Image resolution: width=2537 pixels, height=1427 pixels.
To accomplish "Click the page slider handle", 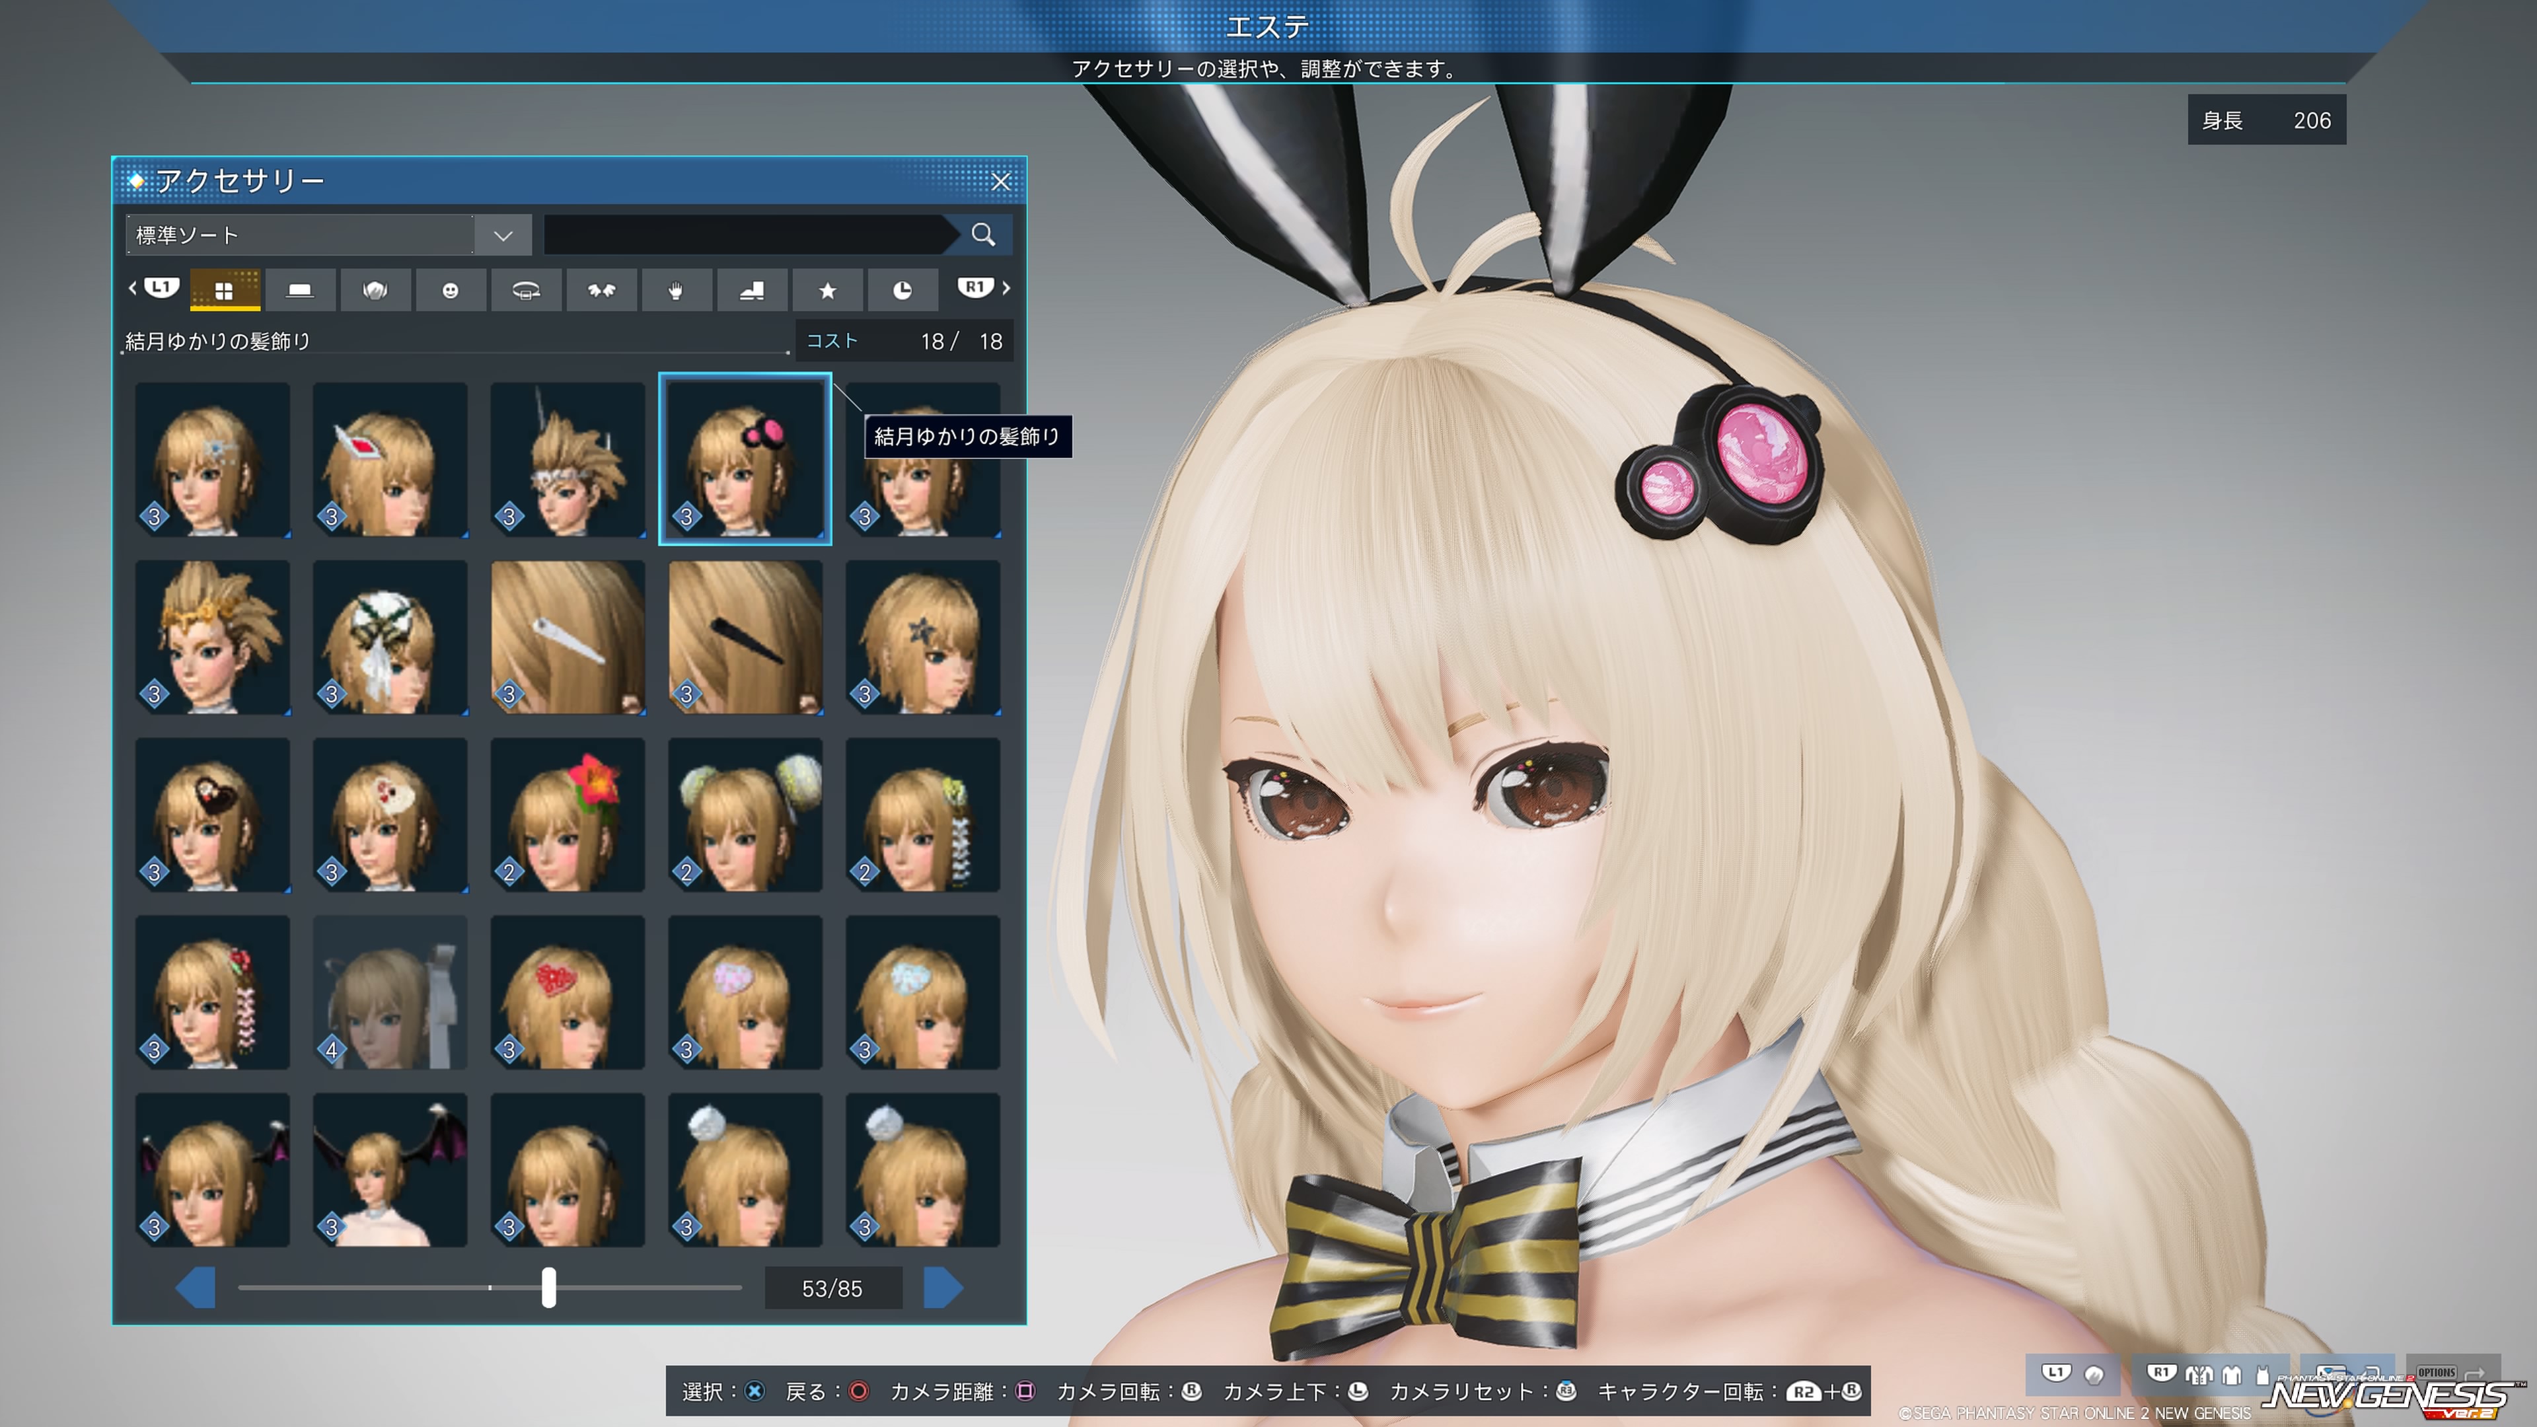I will tap(548, 1287).
